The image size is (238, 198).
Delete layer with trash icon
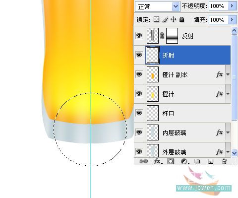coord(224,161)
